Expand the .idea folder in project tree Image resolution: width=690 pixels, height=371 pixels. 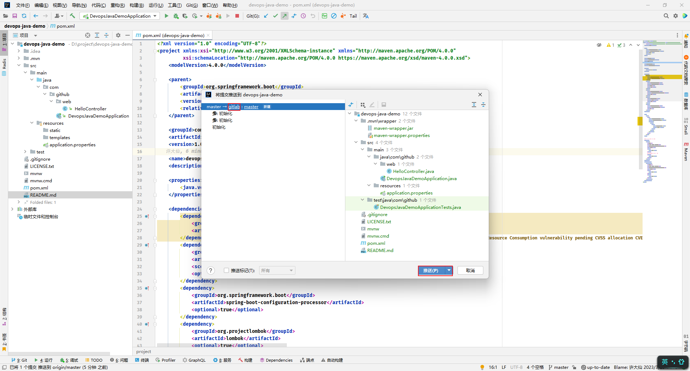19,51
